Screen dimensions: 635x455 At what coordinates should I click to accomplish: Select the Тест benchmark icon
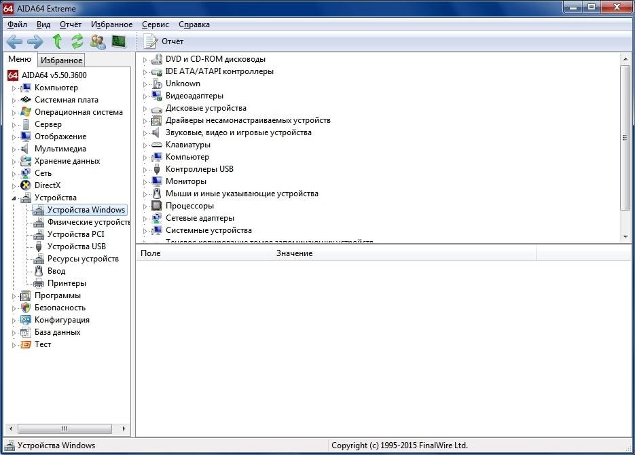[x=26, y=344]
